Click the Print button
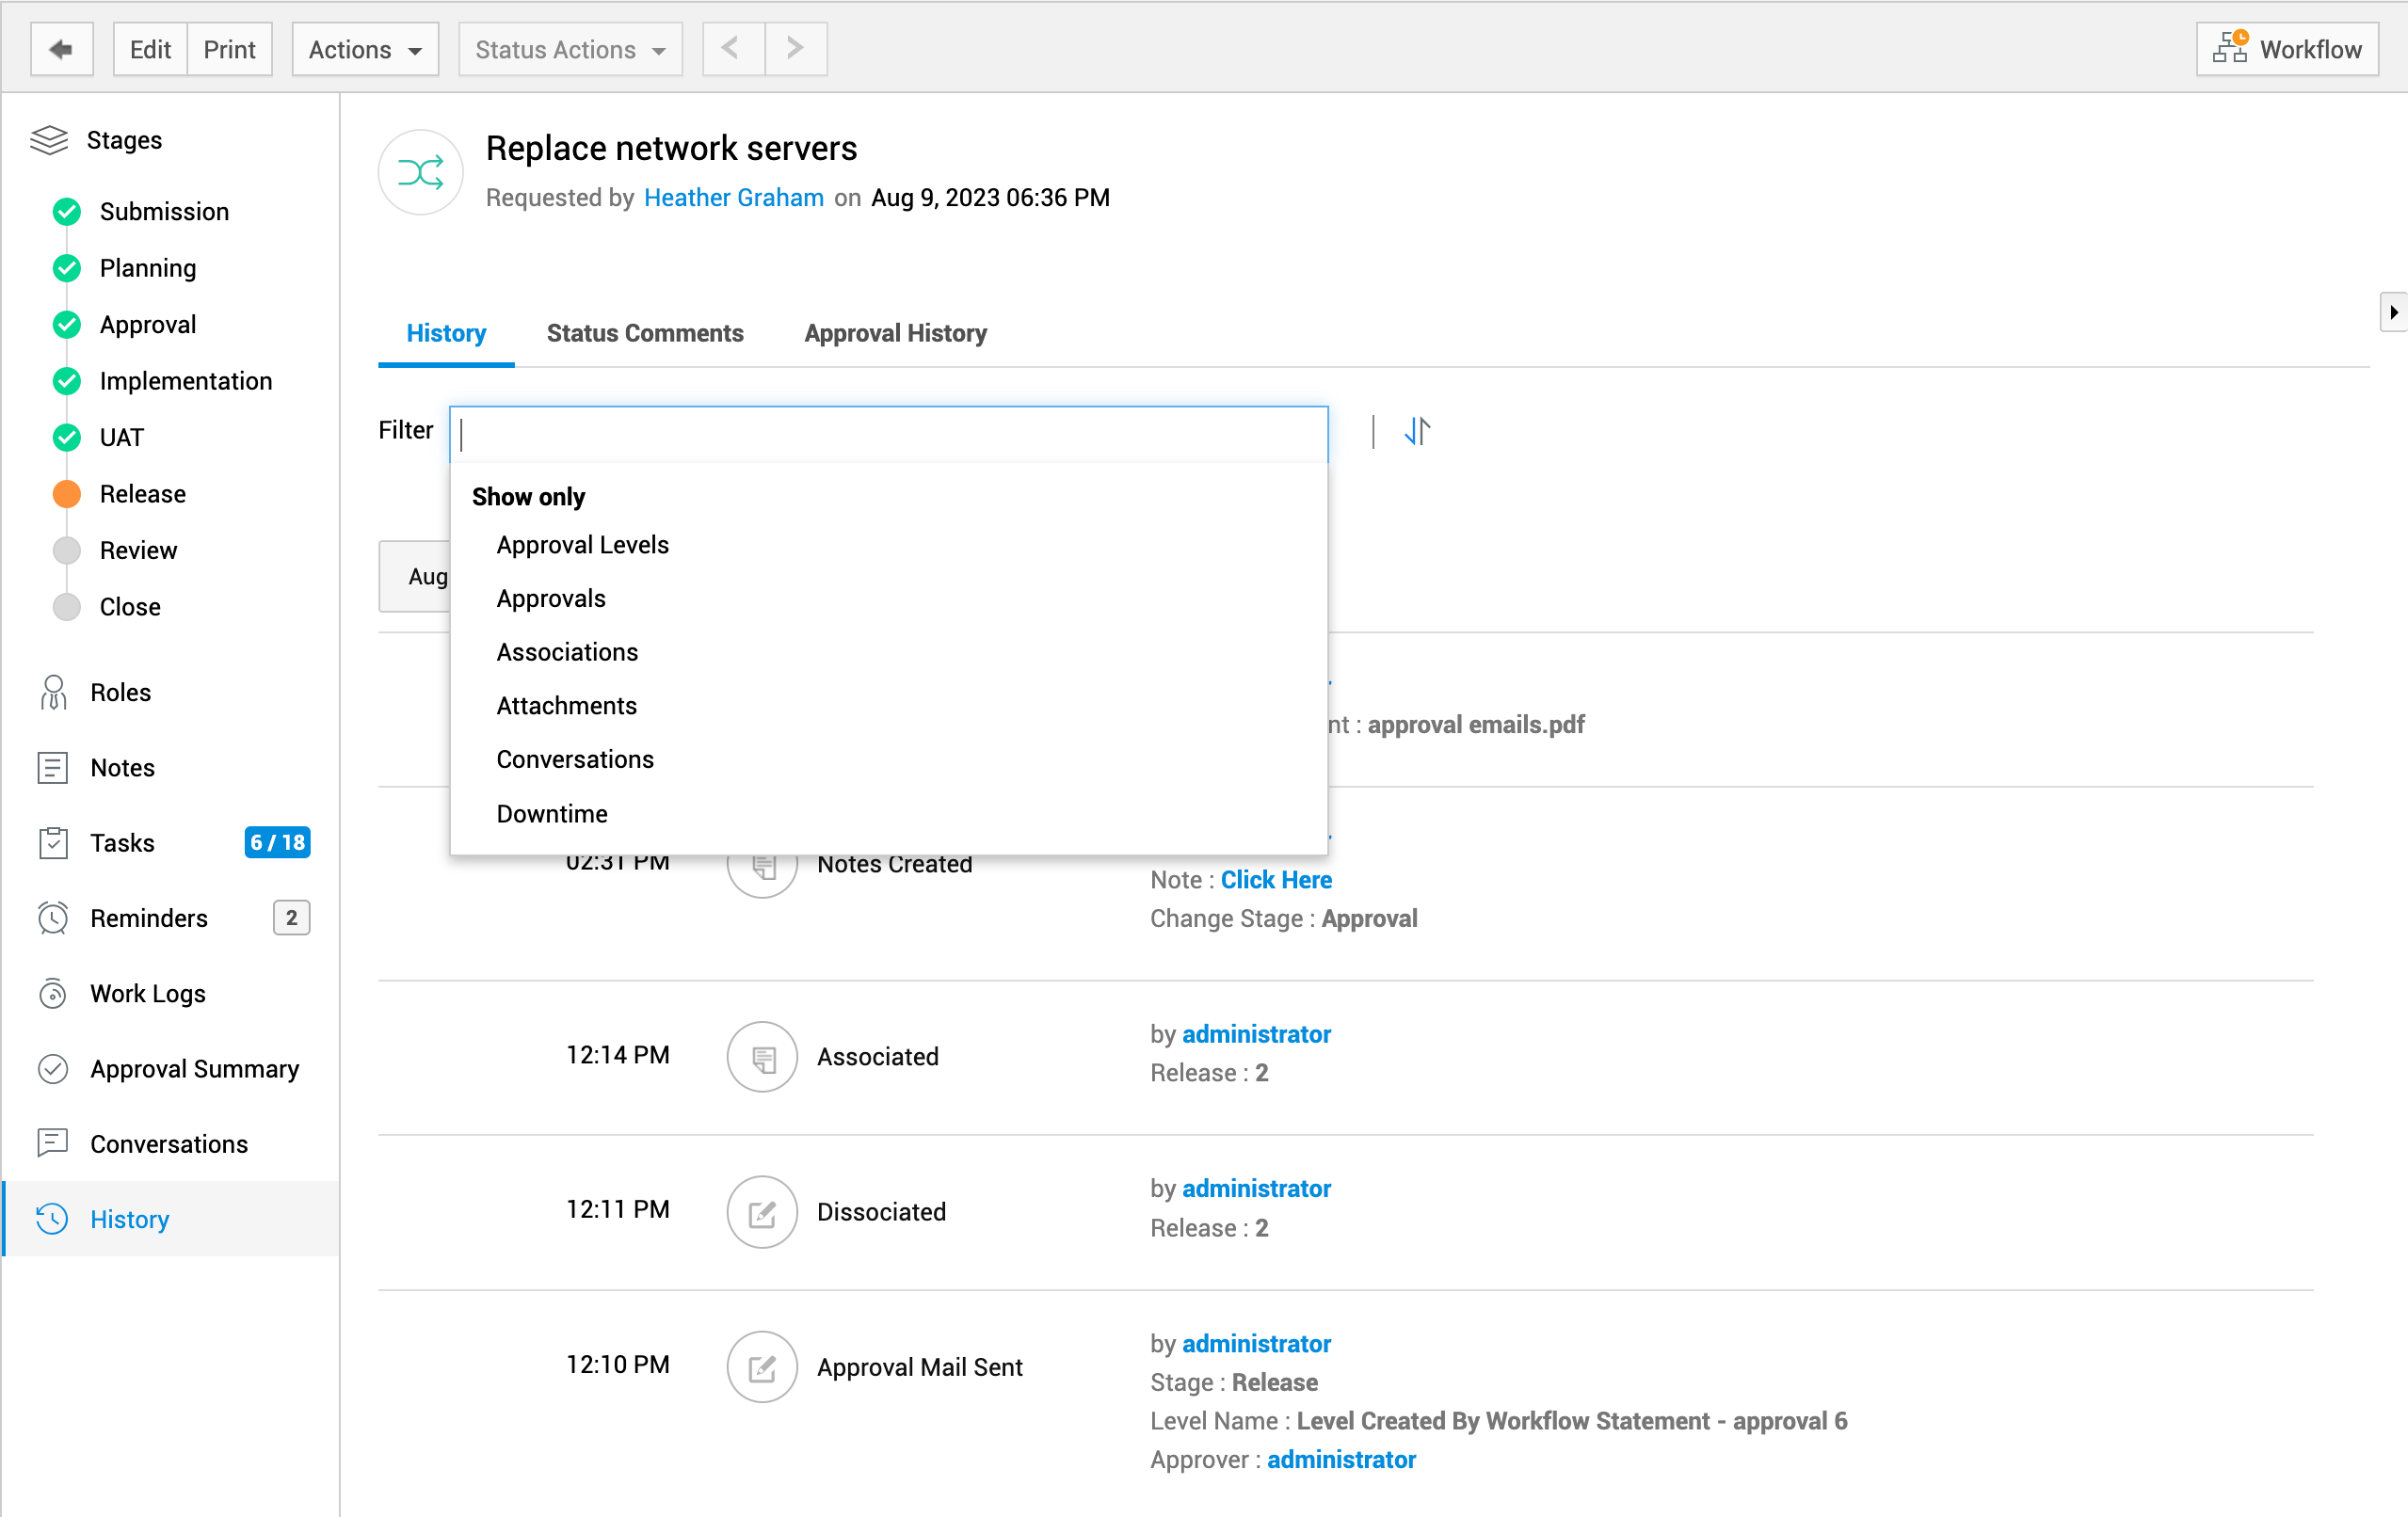The image size is (2408, 1517). pos(229,49)
